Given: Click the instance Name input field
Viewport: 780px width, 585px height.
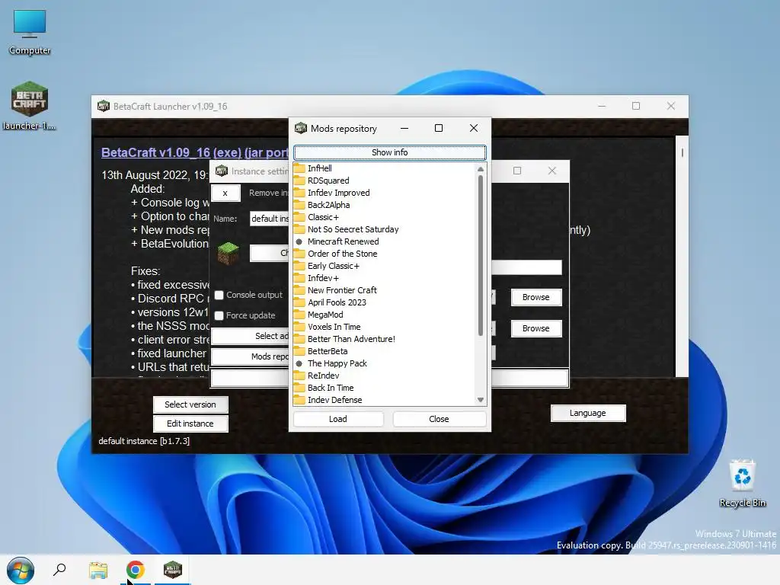Looking at the screenshot, I should (270, 219).
